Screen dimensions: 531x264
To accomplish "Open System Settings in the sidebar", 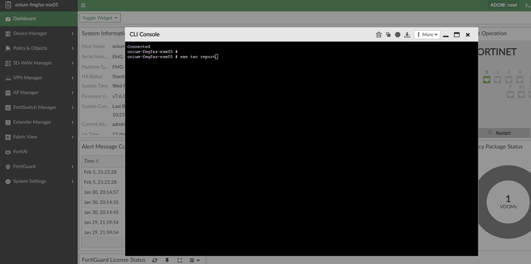I will (39, 181).
